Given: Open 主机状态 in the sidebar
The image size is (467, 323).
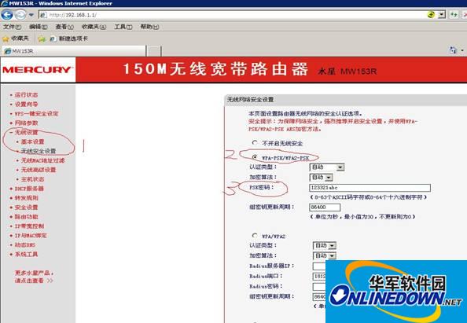Looking at the screenshot, I should [x=32, y=179].
